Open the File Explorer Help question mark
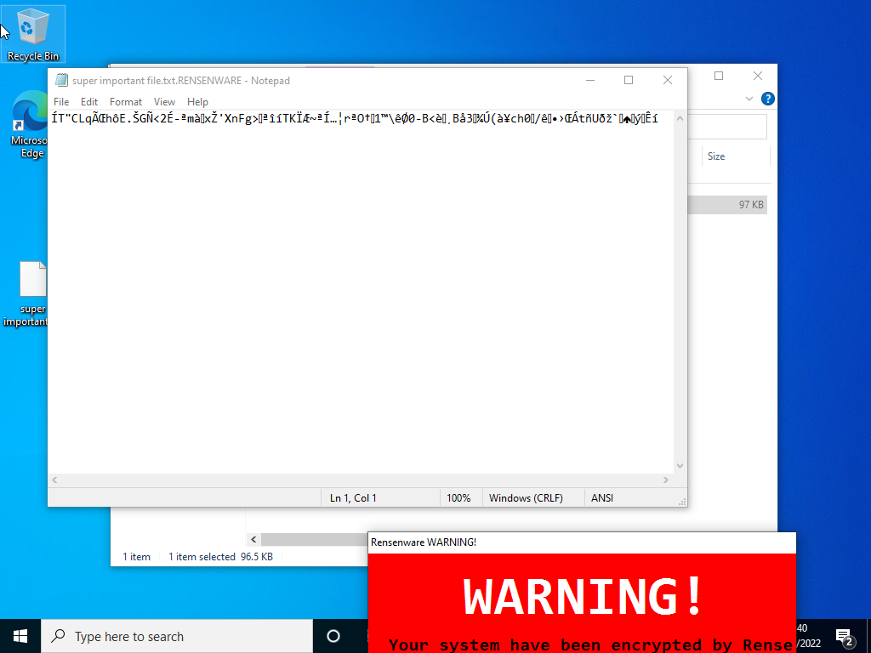The width and height of the screenshot is (871, 653). [x=767, y=98]
